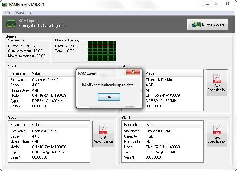
Task: Click Manufacturer AMI value in Slot 4
Action: pyautogui.click(x=149, y=142)
